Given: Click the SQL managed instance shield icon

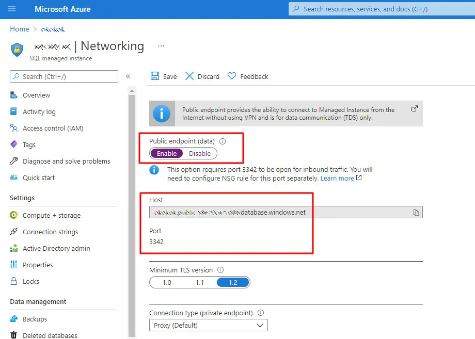Looking at the screenshot, I should tap(17, 50).
